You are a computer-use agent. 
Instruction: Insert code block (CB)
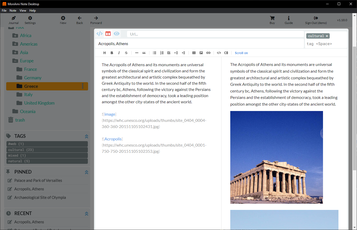coord(226,53)
